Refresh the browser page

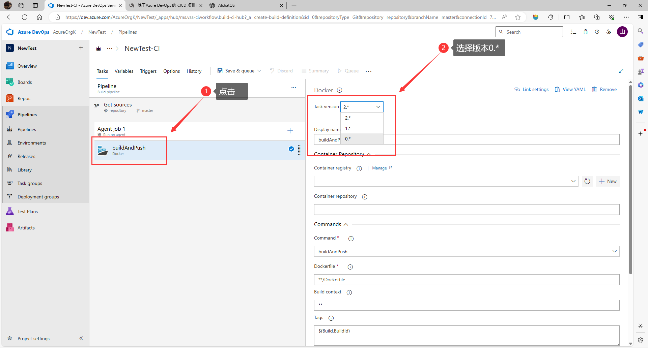(25, 17)
